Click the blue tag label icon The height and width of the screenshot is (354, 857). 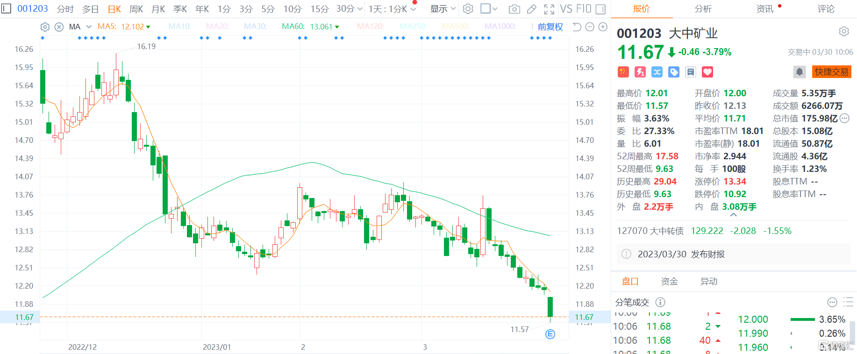[x=674, y=72]
